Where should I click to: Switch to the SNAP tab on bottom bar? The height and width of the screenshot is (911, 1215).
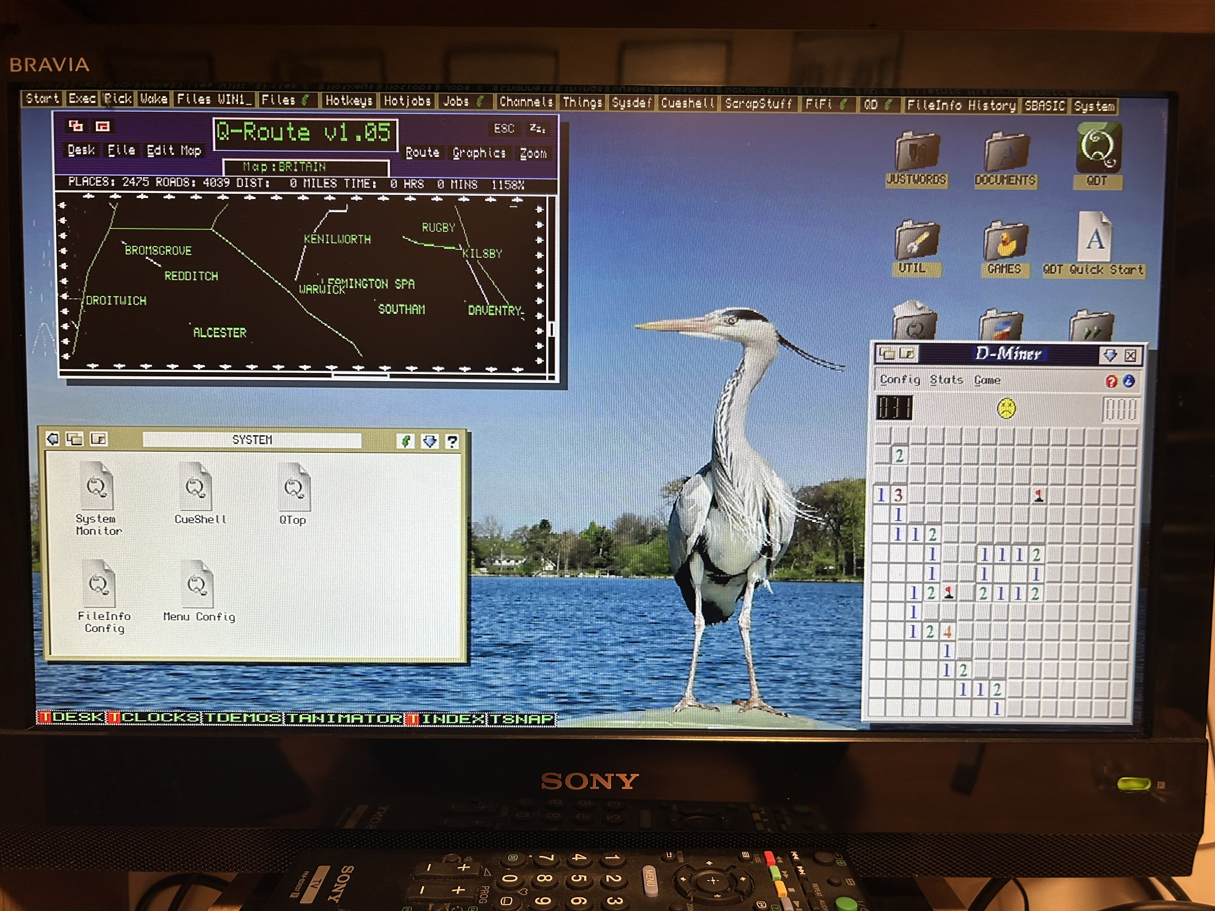pyautogui.click(x=522, y=719)
